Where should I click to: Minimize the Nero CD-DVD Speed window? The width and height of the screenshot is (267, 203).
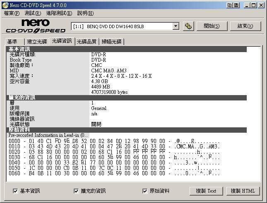pyautogui.click(x=247, y=5)
